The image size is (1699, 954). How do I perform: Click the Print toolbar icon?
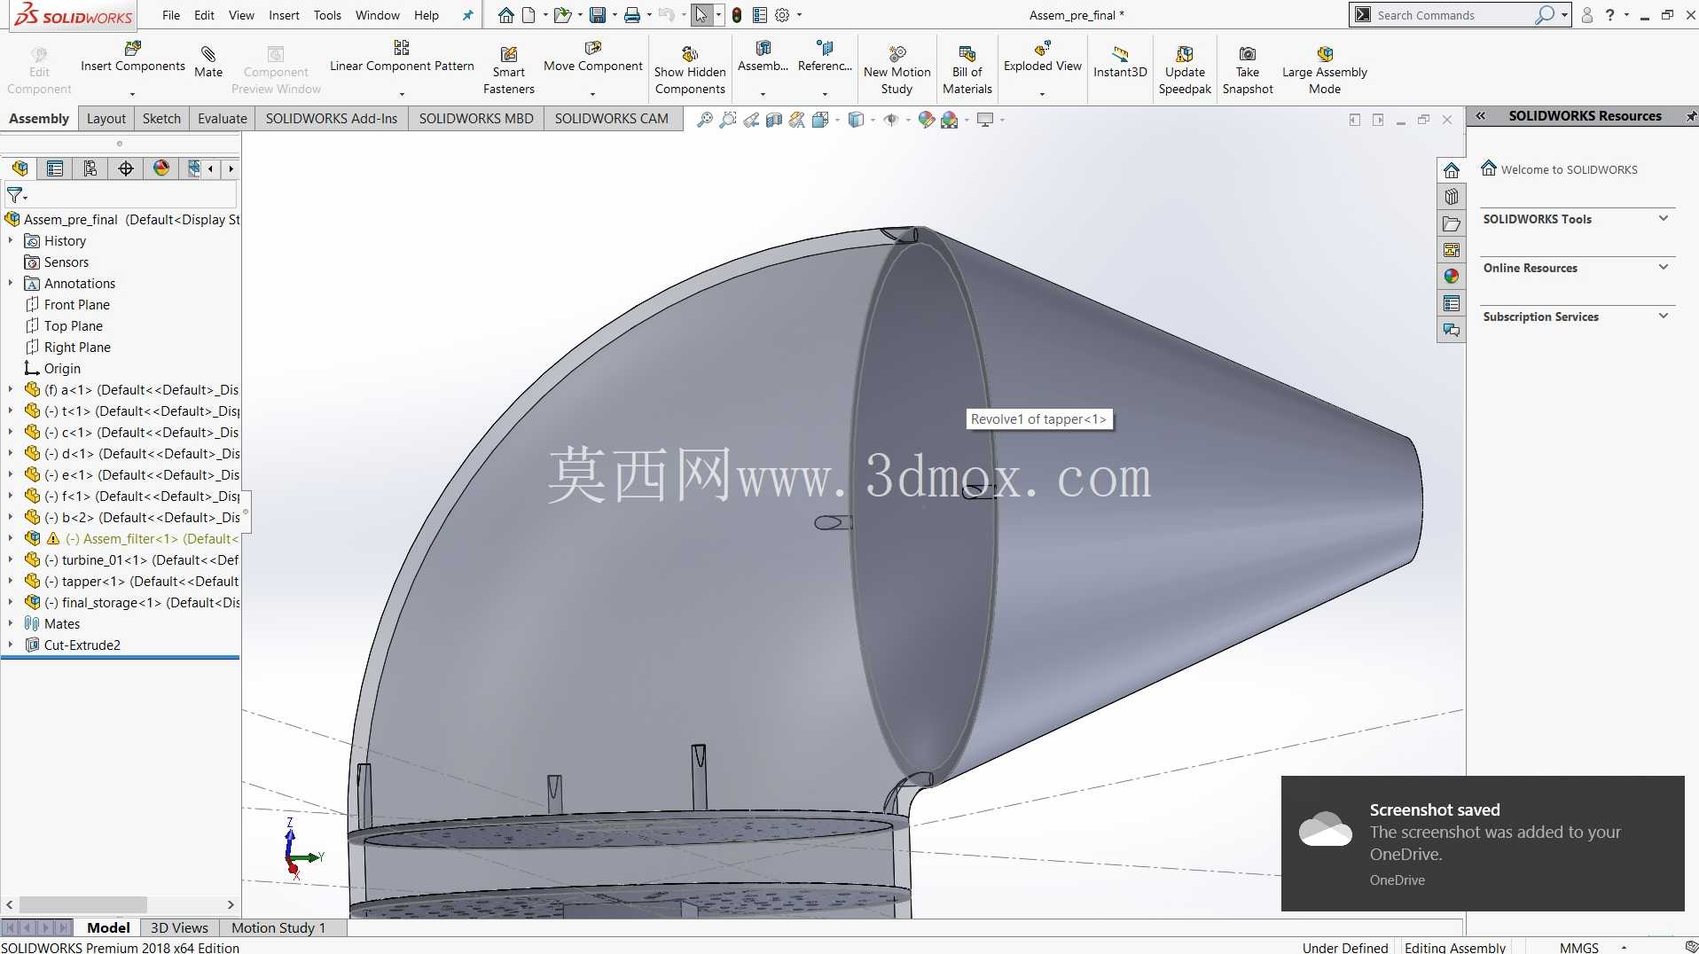632,15
